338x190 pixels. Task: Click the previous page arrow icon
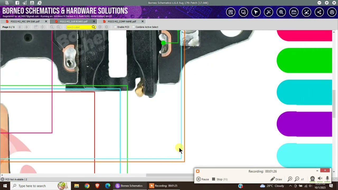point(20,27)
